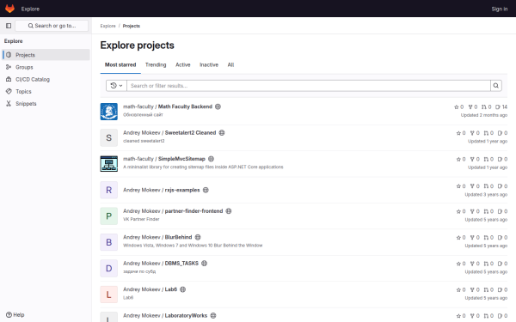Open DBMS_TASKS project link

tap(161, 264)
